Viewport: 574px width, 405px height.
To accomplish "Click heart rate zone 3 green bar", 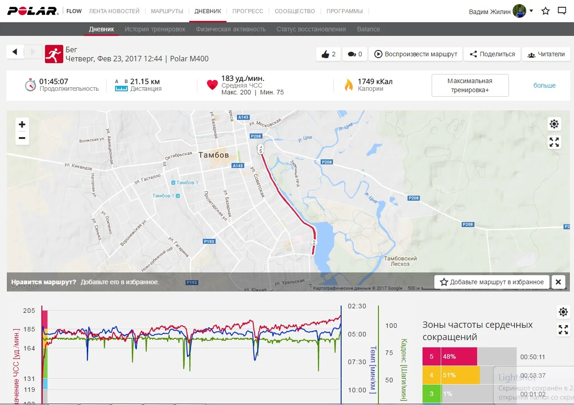I will point(432,394).
